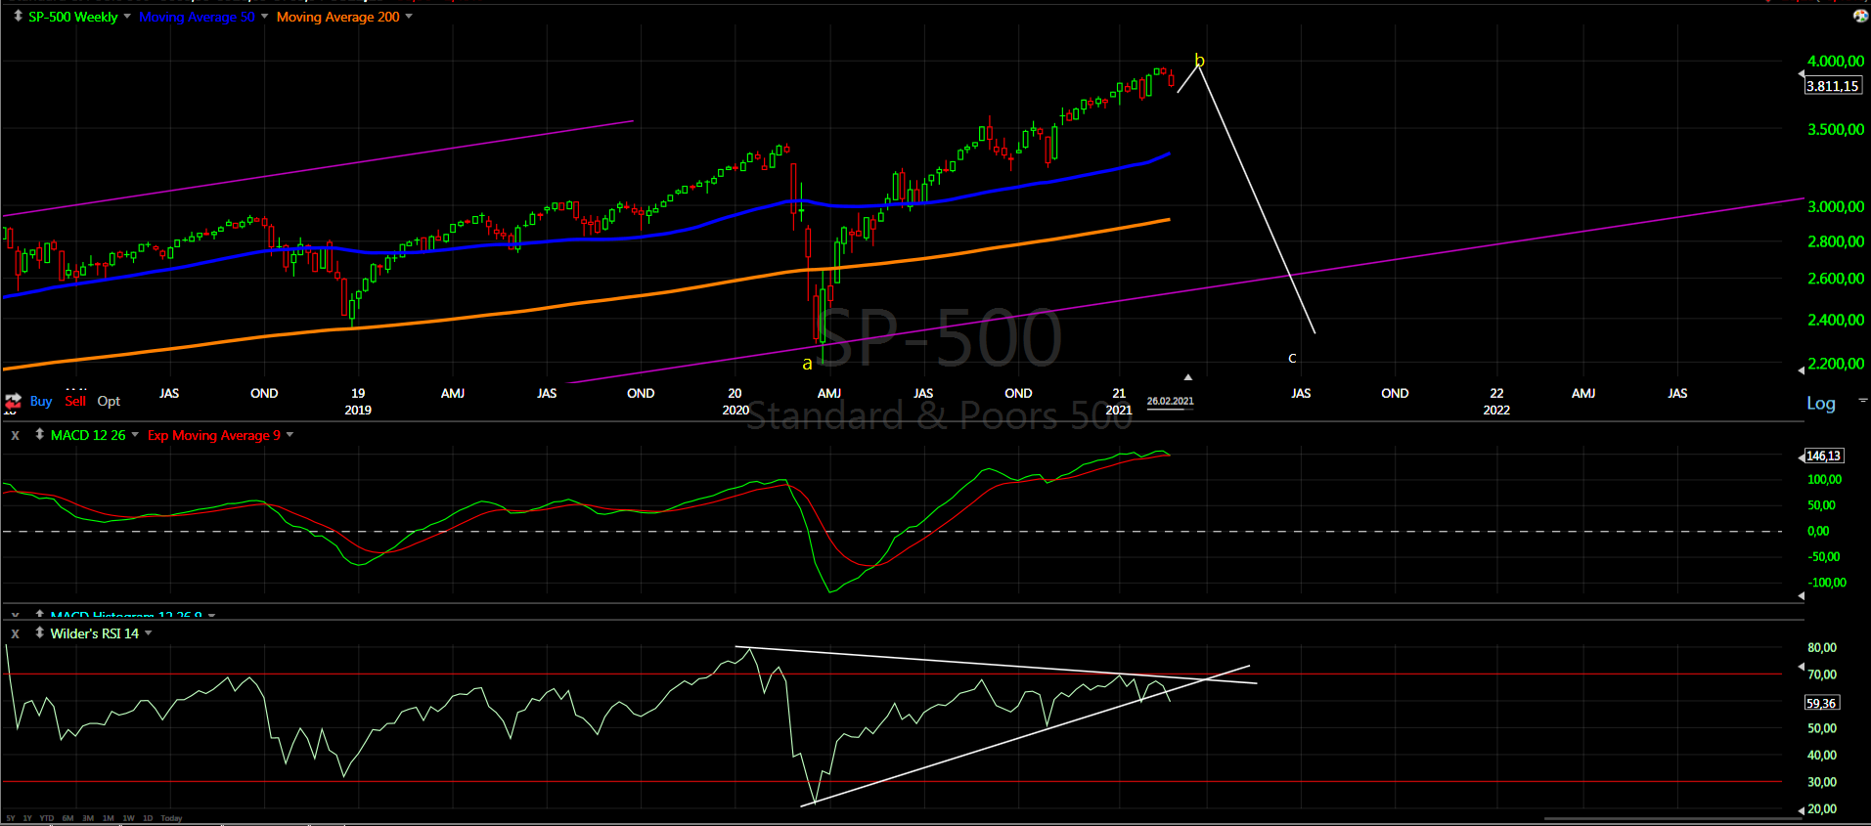The height and width of the screenshot is (826, 1871).
Task: Click the Exp Moving Average 9 label
Action: point(214,435)
